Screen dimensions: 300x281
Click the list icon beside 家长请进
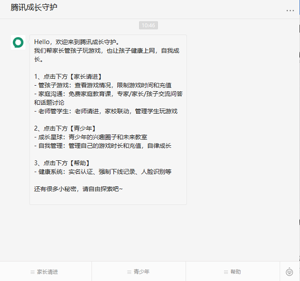32,272
